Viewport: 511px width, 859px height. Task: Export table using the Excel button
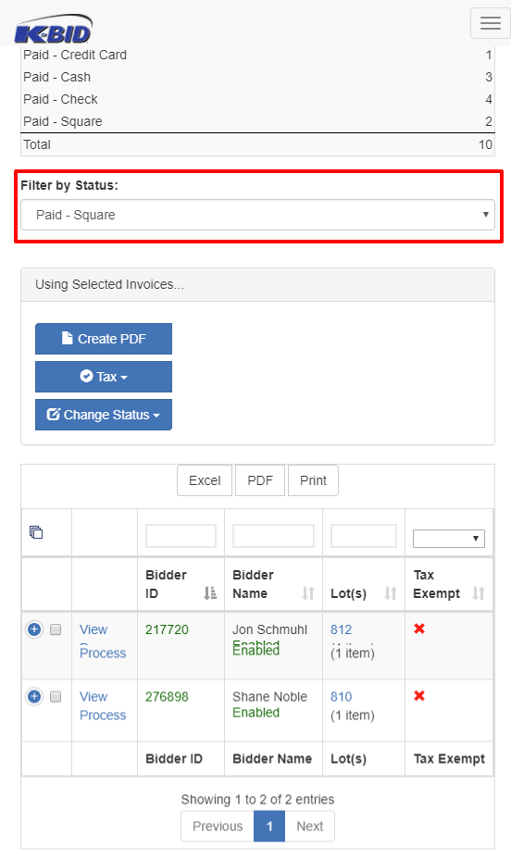205,480
